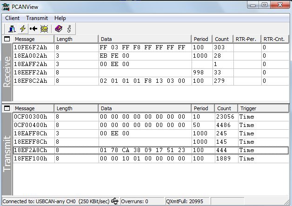Click the About info icon
This screenshot has width=292, height=206.
click(69, 29)
